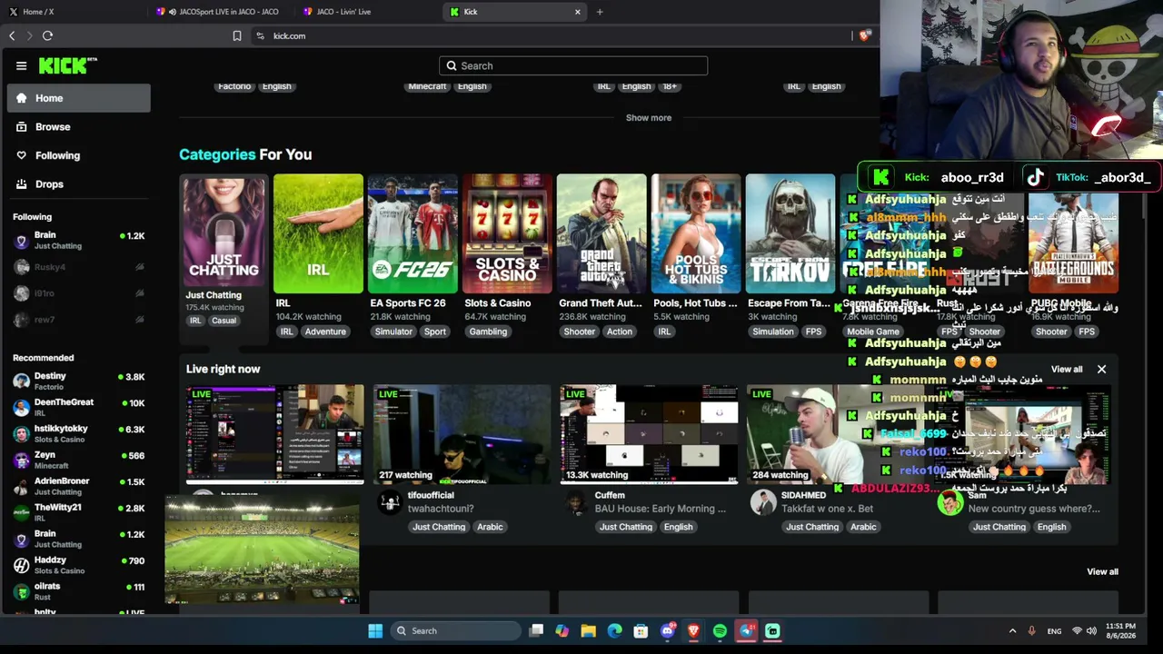Click the Brave shields icon in address bar
Image resolution: width=1163 pixels, height=654 pixels.
point(864,35)
